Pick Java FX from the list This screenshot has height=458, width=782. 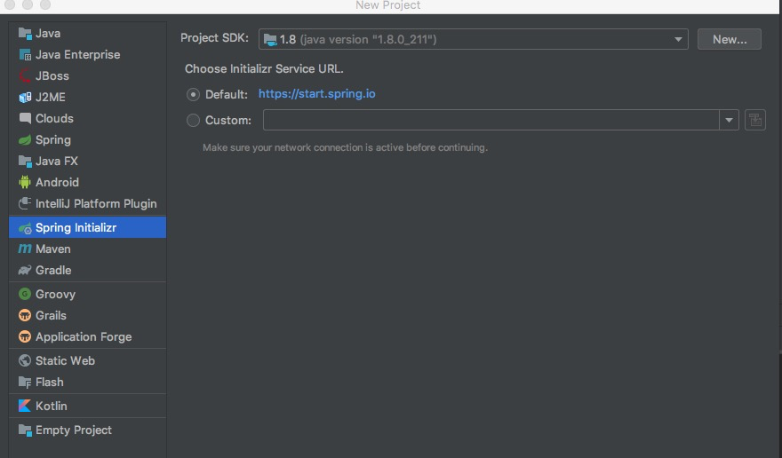click(x=87, y=161)
